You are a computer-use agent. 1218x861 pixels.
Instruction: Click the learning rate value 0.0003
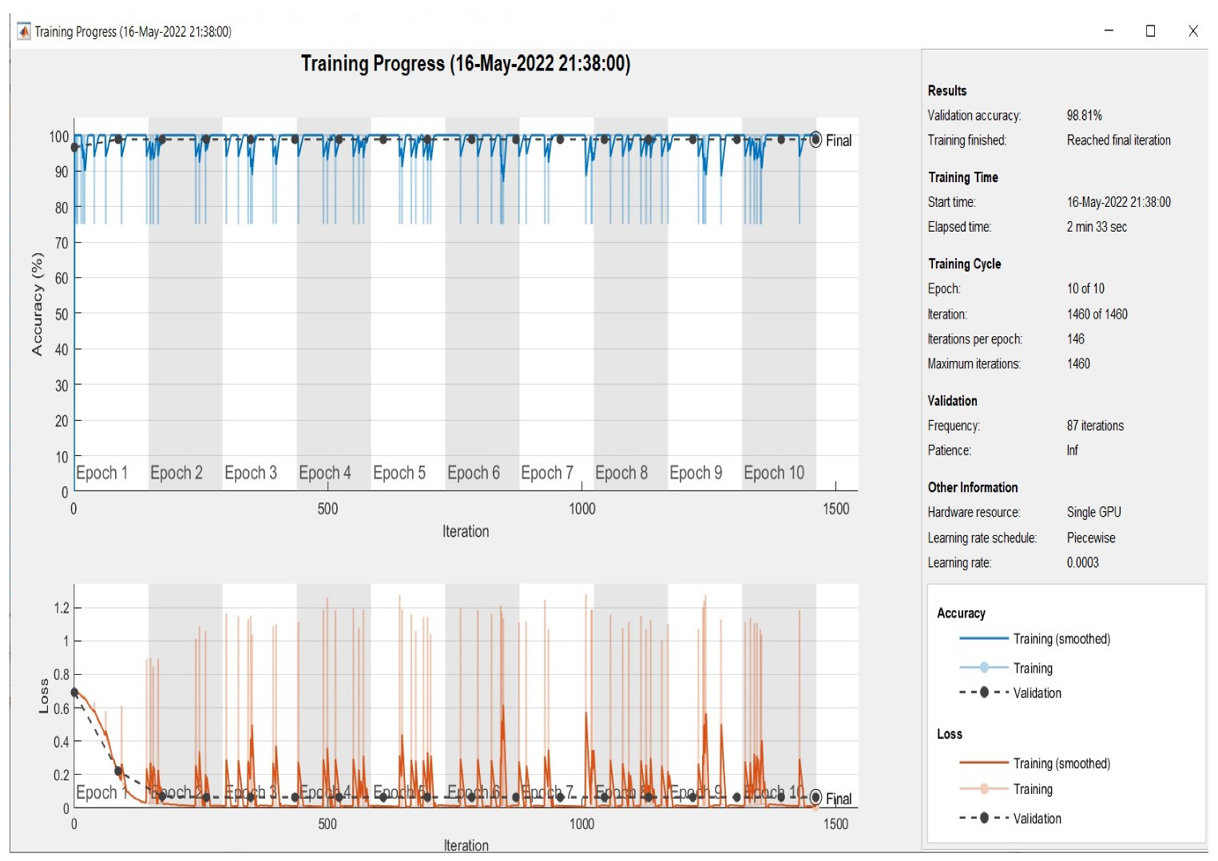1082,563
